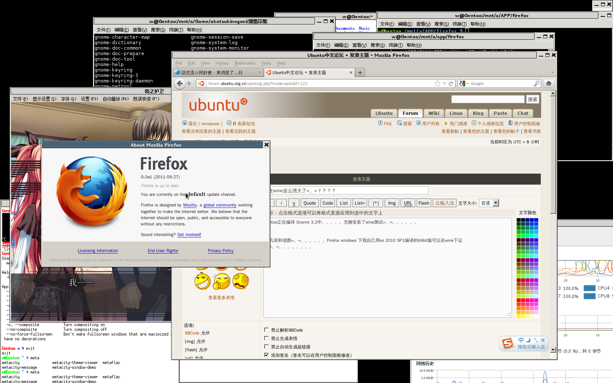The image size is (613, 383).
Task: Click the 个人感谢信息 icon
Action: pyautogui.click(x=474, y=123)
